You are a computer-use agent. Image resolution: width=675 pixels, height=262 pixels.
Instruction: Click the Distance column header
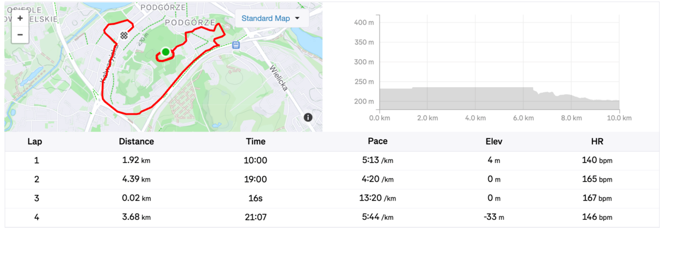(x=136, y=142)
